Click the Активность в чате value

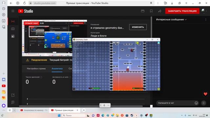54,82
